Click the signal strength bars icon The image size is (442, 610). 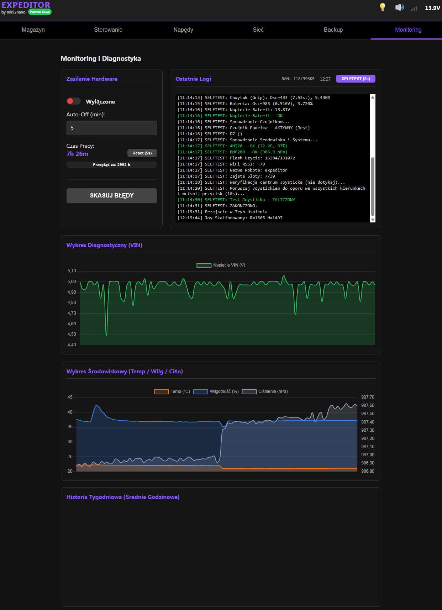pyautogui.click(x=414, y=8)
